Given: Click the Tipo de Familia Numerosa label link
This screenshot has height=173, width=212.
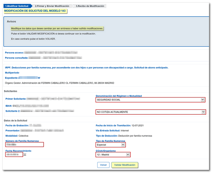Looking at the screenshot, I should tap(110, 141).
